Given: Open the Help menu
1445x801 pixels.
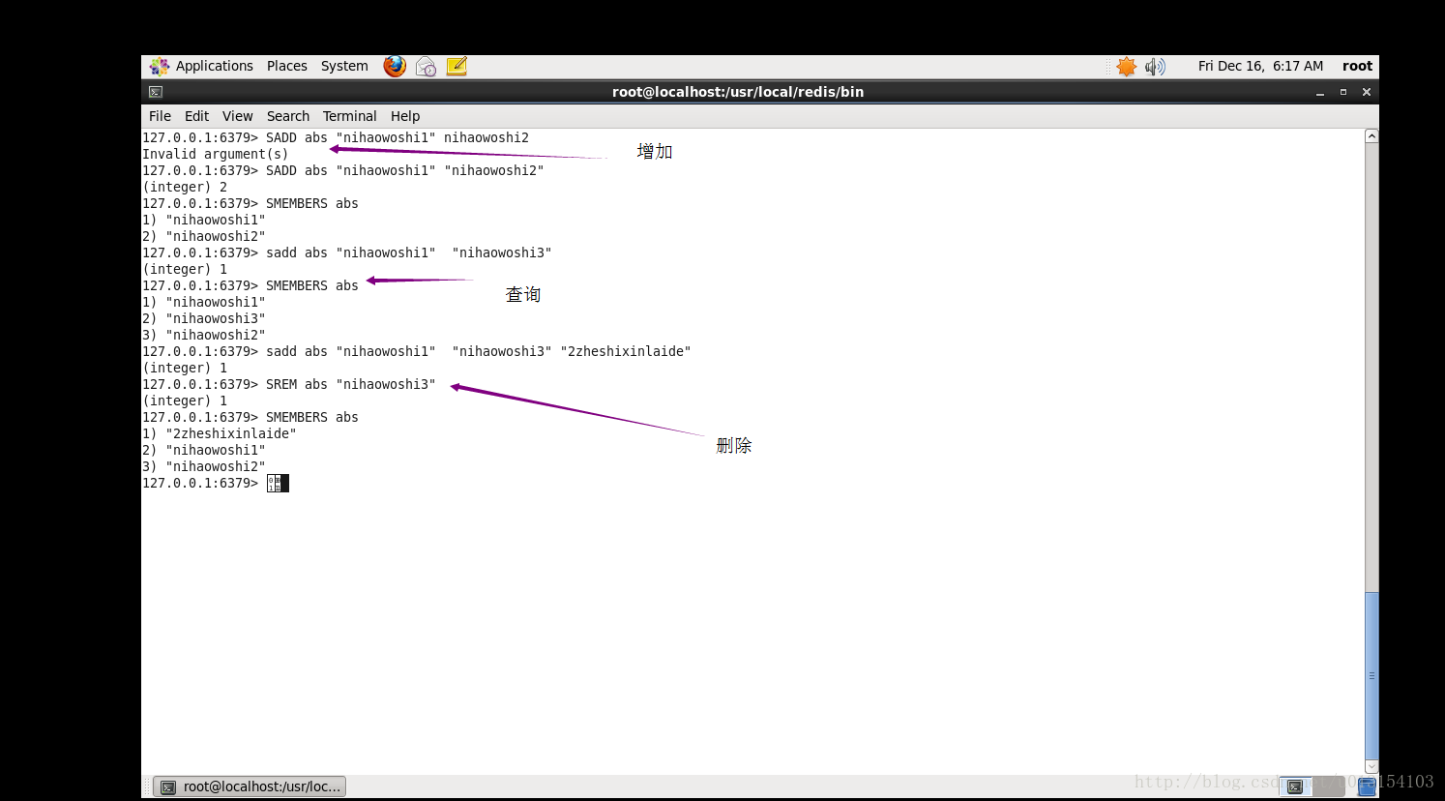Looking at the screenshot, I should pyautogui.click(x=405, y=116).
